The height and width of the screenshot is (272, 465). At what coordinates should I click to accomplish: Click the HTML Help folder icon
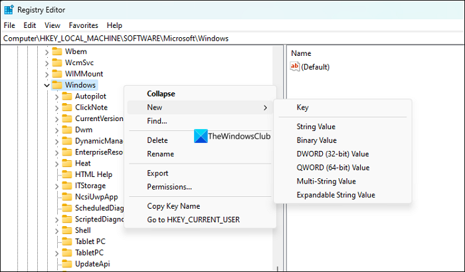[x=67, y=174]
